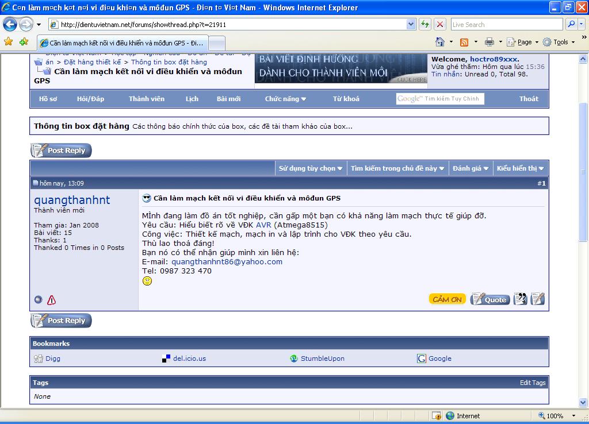Screen dimensions: 589x424
Task: Click the user online status icon
Action: coord(39,300)
